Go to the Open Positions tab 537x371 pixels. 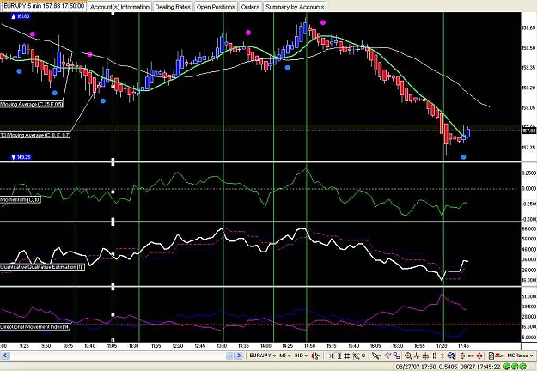tap(216, 7)
